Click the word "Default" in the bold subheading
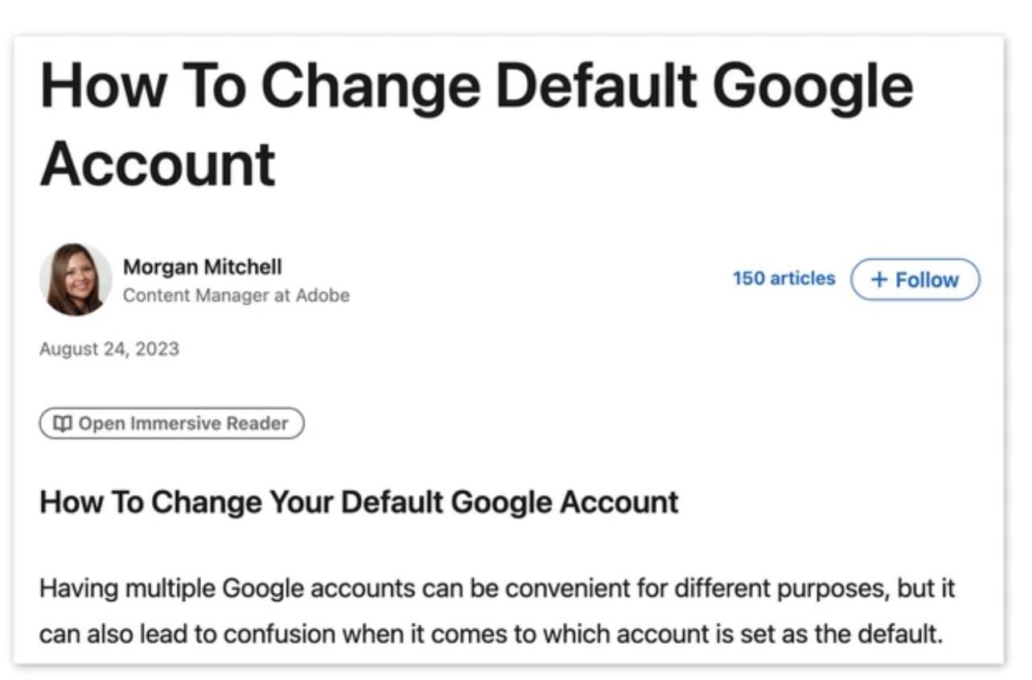1032x680 pixels. coord(392,502)
